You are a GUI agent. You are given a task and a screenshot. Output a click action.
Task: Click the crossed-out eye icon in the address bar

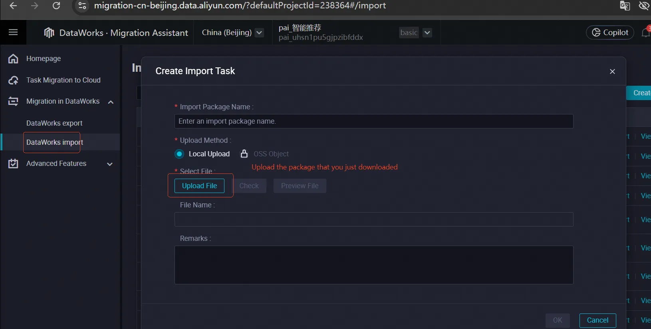click(644, 6)
